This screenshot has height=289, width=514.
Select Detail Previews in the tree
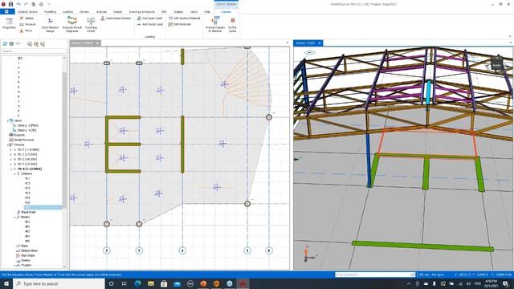(23, 140)
